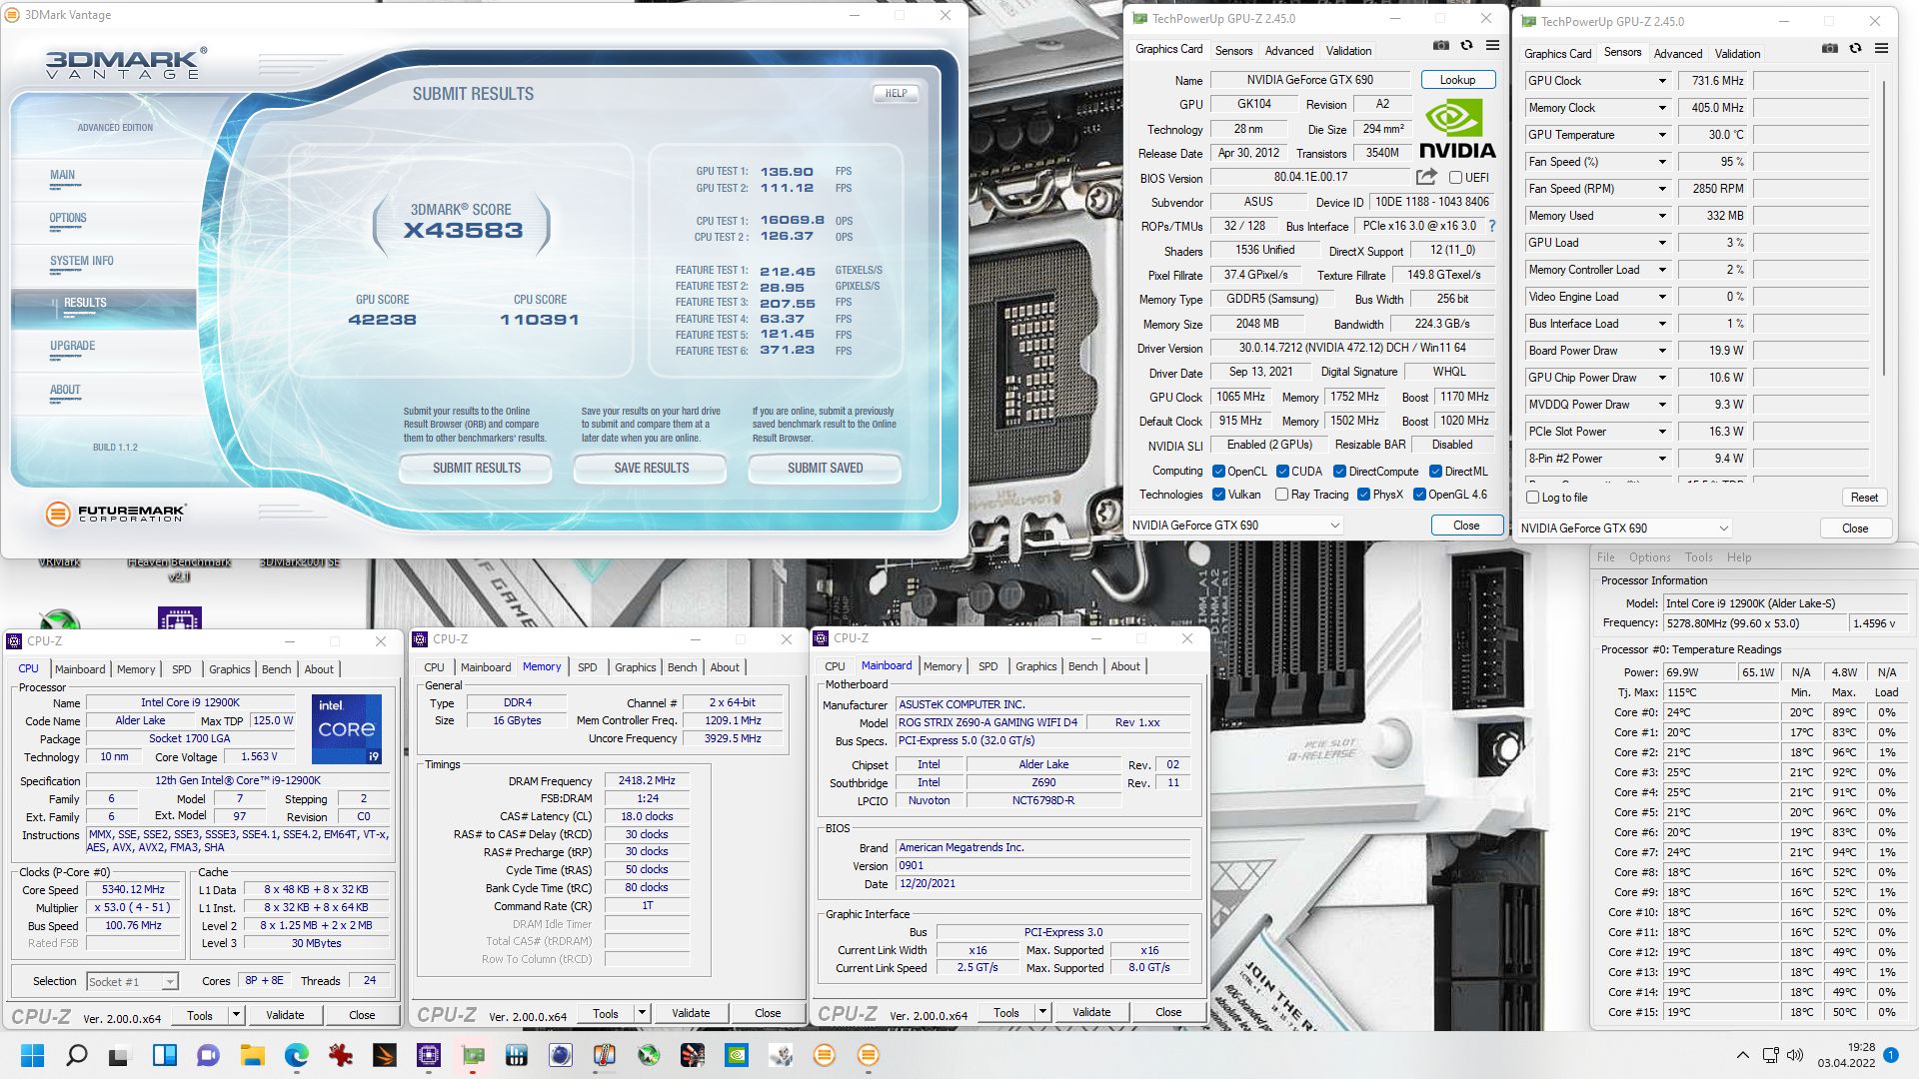Open Bench tab in CPU-Z Mainboard window
This screenshot has width=1919, height=1079.
tap(1082, 666)
